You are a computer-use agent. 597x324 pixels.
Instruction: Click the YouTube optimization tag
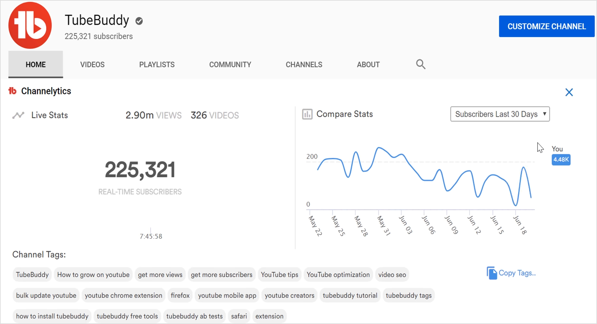338,275
